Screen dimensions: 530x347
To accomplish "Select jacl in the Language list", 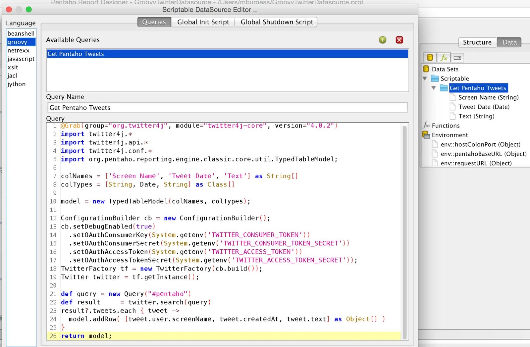I will (x=21, y=75).
